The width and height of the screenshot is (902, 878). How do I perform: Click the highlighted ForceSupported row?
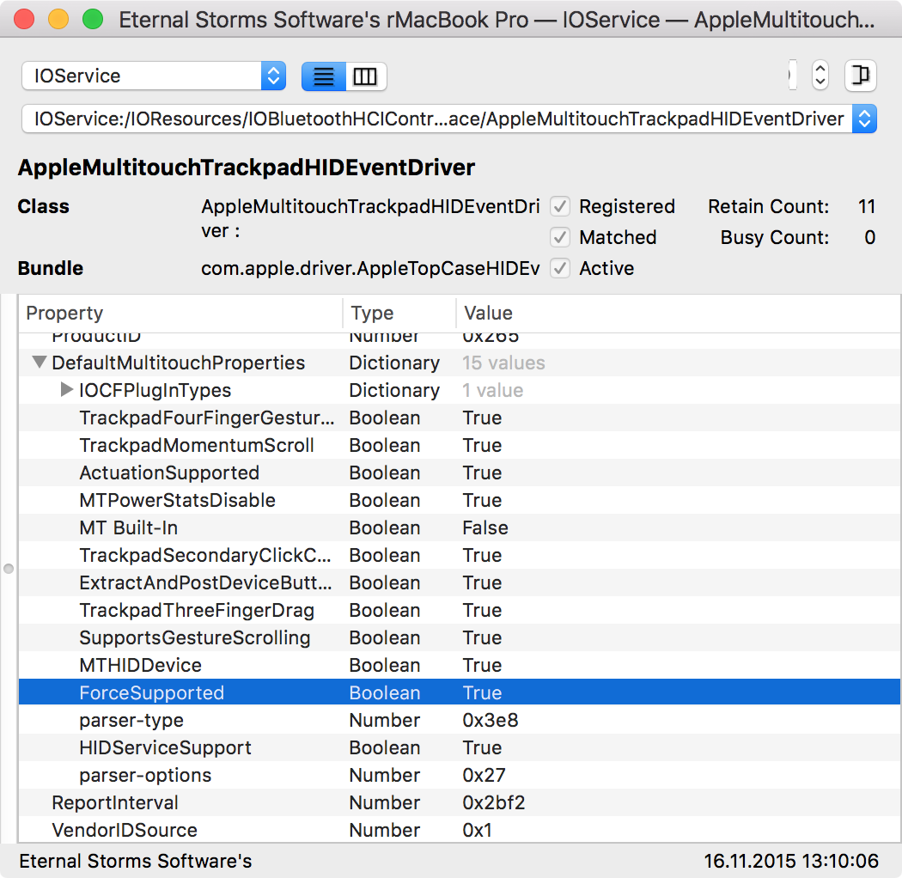[459, 692]
